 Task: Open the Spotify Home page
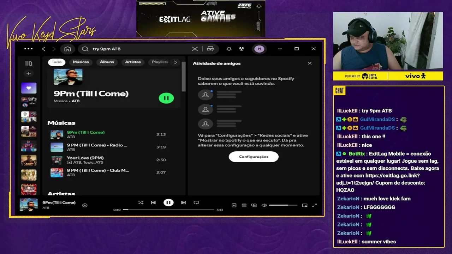click(x=67, y=49)
